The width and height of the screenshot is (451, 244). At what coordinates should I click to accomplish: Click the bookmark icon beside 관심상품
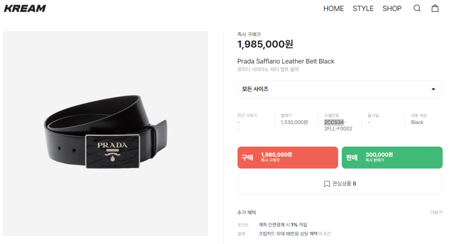pyautogui.click(x=327, y=184)
